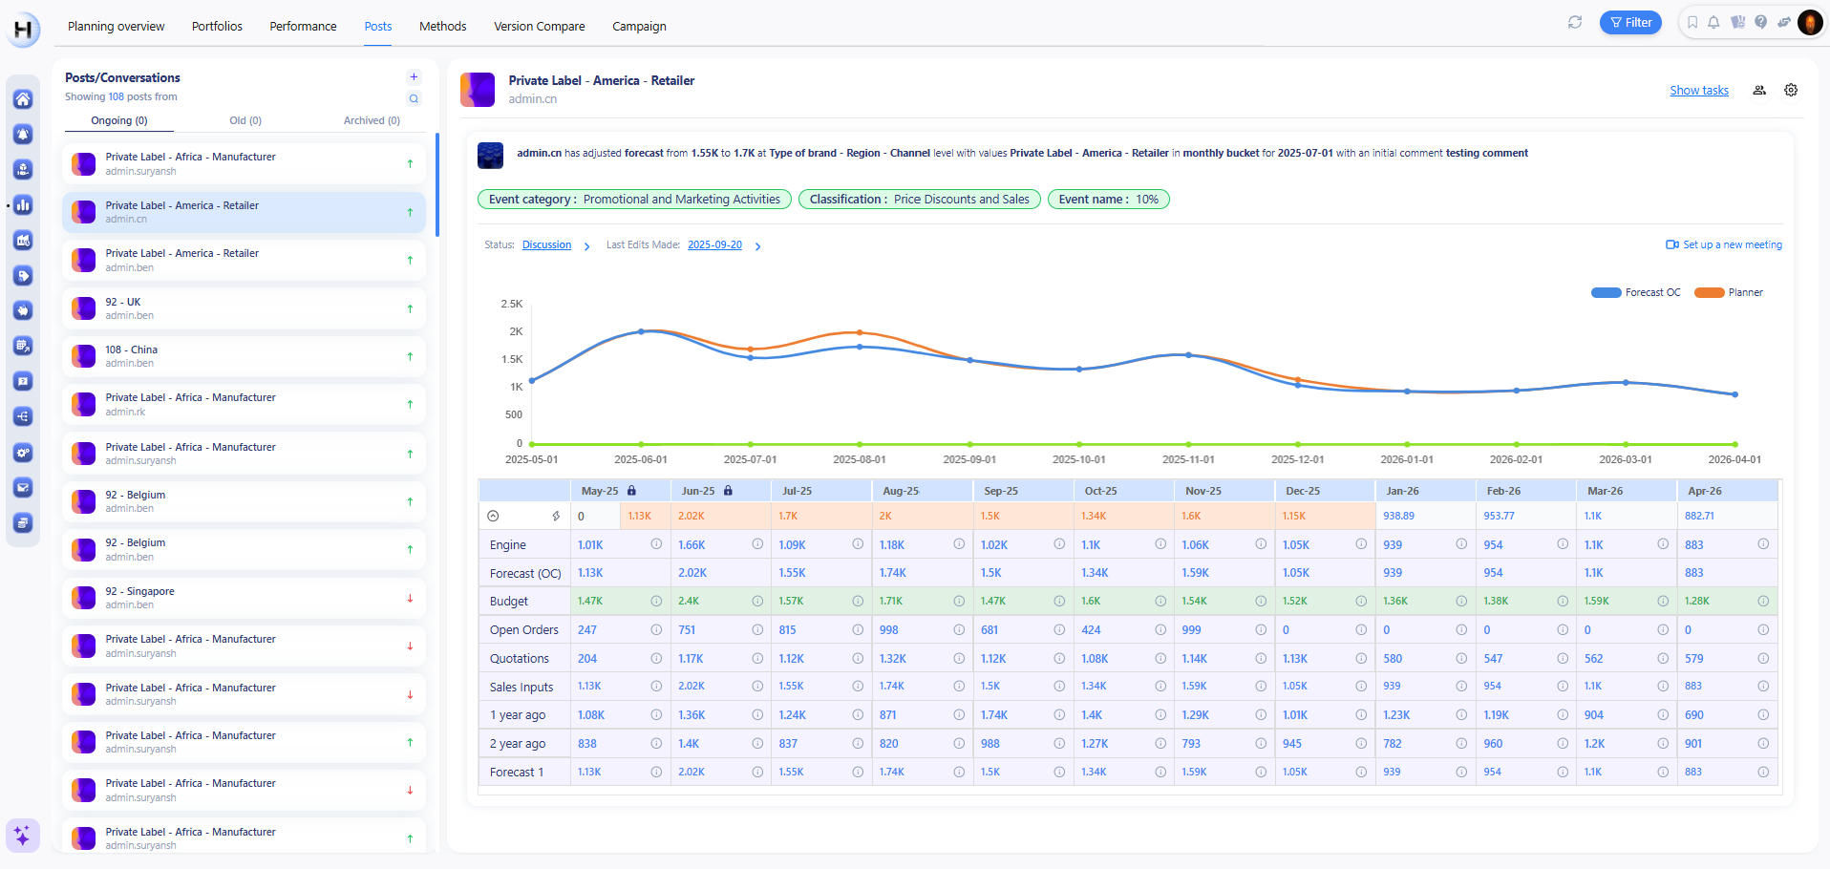Screen dimensions: 1830x869
Task: Open the help question mark icon
Action: [x=1760, y=22]
